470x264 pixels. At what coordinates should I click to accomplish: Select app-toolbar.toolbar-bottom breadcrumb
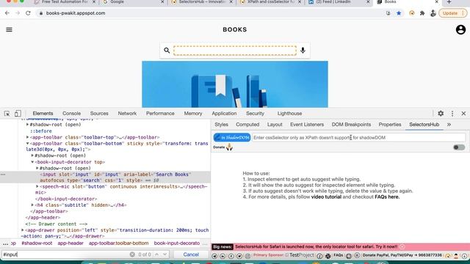119,243
